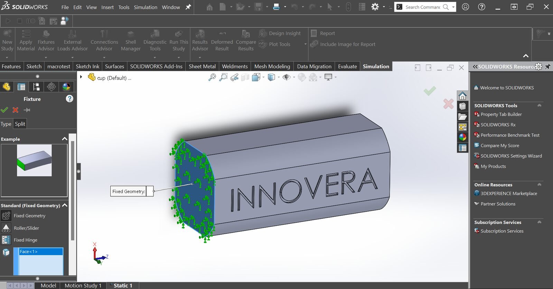Open the ConfigurationManager tab icon
This screenshot has width=553, height=289.
(36, 87)
